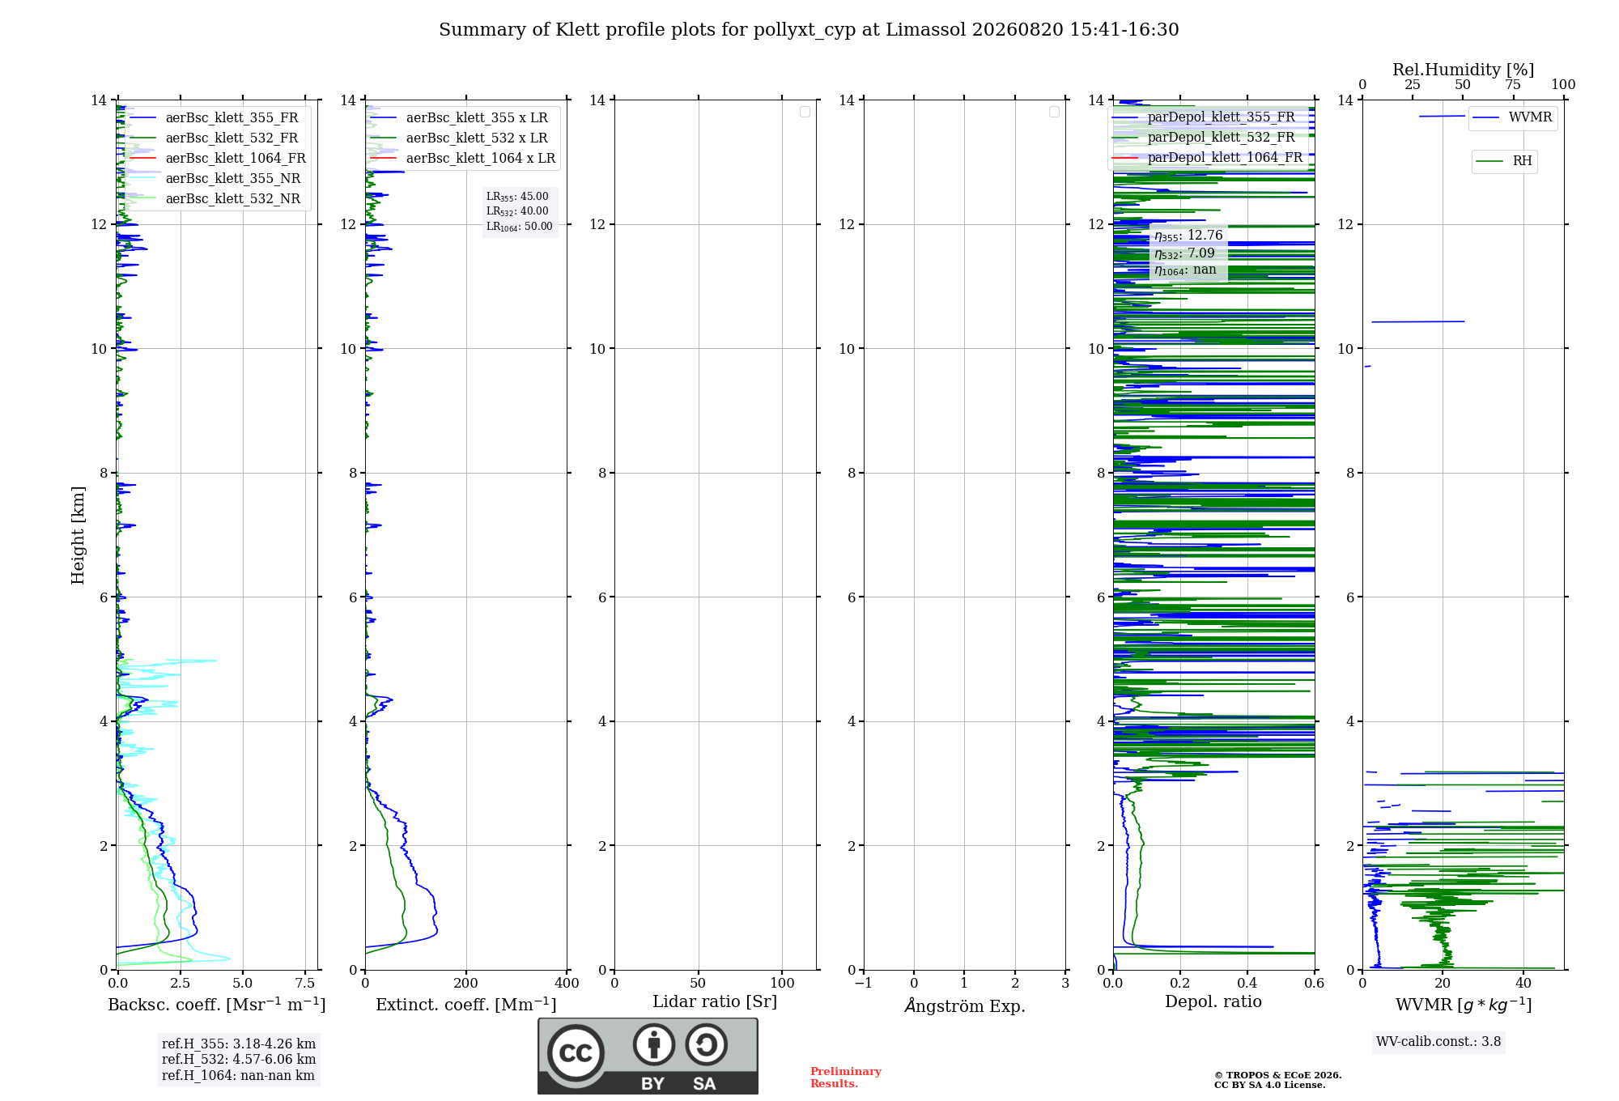Viewport: 1619px width, 1101px height.
Task: Click the Creative Commons license badge
Action: click(648, 1056)
